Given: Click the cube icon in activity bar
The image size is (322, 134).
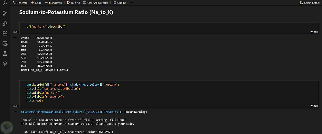Looking at the screenshot, I should pyautogui.click(x=5, y=63).
